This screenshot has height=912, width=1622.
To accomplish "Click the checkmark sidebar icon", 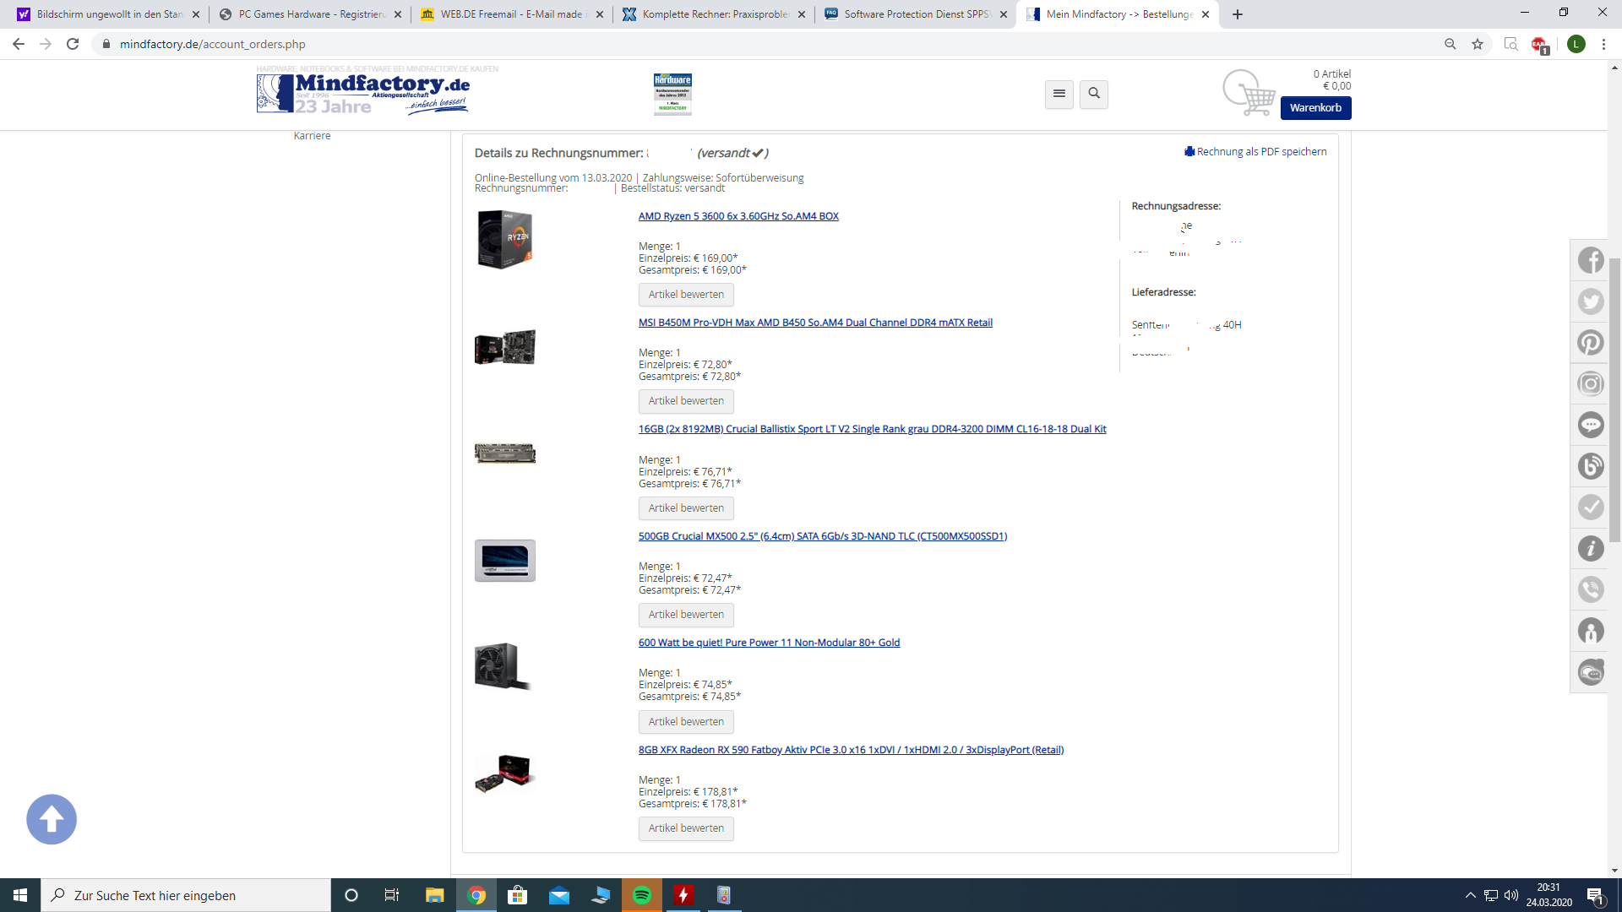I will pos(1590,508).
